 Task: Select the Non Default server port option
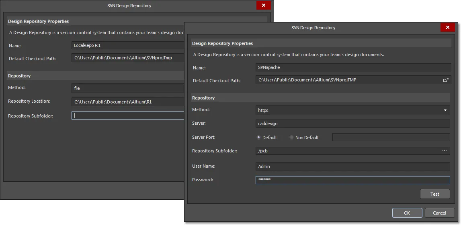coord(291,137)
